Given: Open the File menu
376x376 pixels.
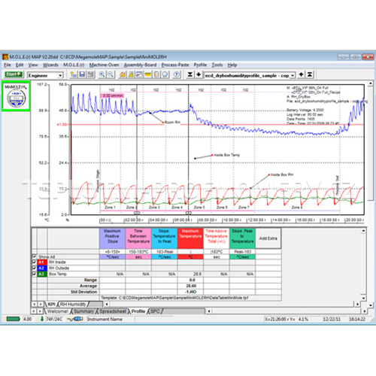Looking at the screenshot, I should click(8, 65).
